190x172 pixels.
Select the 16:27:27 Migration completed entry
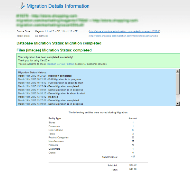tap(45, 76)
